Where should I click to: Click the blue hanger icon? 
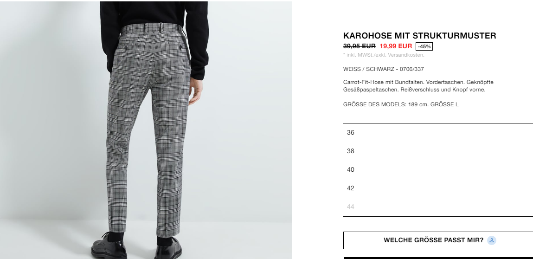(x=492, y=240)
